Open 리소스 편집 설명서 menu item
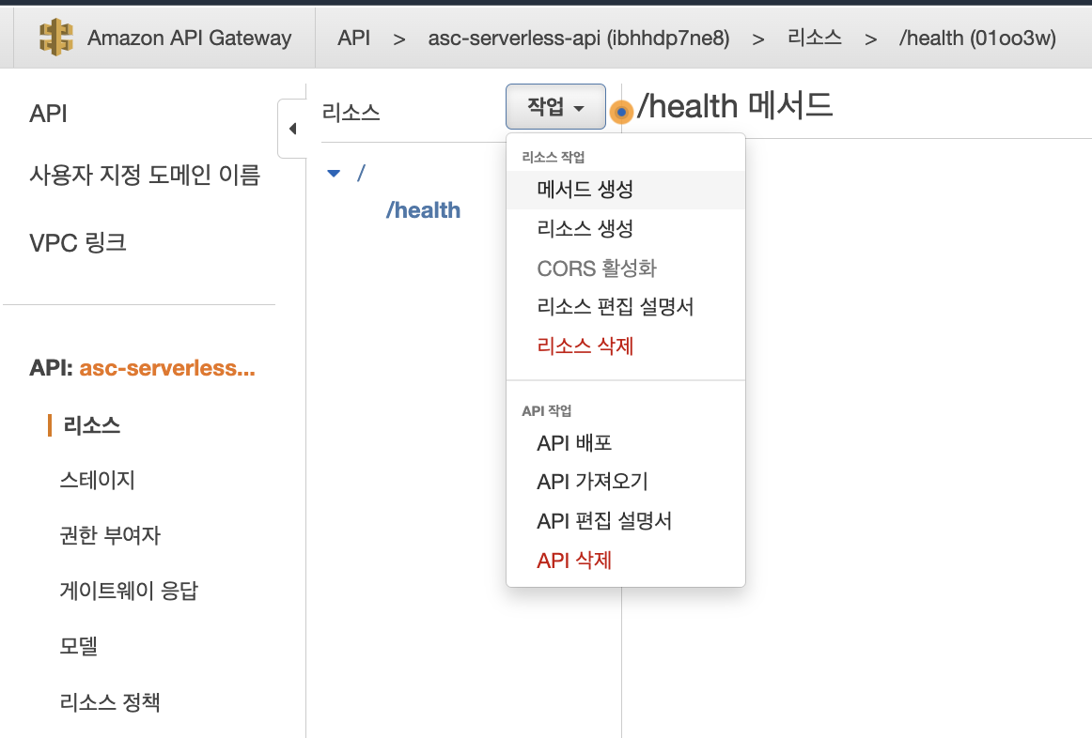The image size is (1092, 738). 625,307
